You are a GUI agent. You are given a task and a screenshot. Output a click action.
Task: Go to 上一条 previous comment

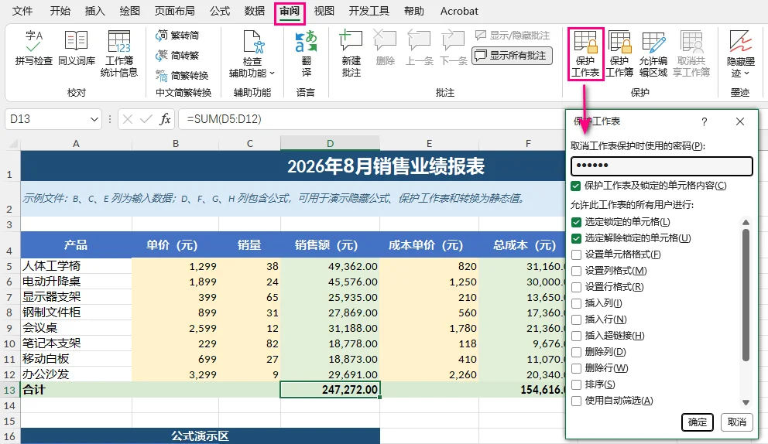(420, 47)
